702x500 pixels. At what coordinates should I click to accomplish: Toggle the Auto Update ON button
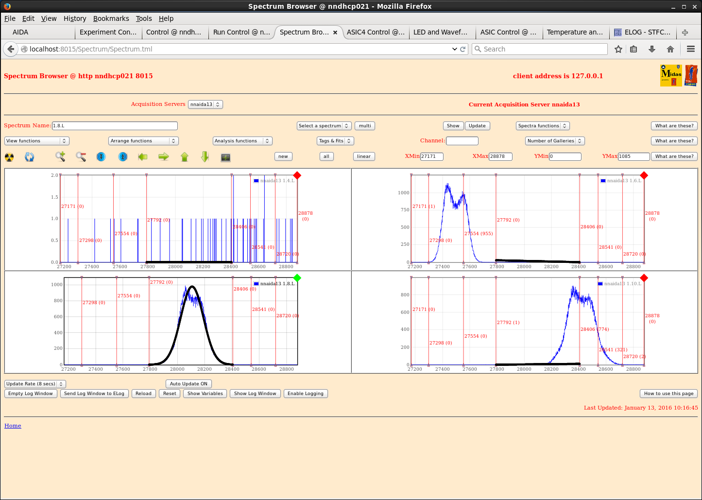point(188,384)
